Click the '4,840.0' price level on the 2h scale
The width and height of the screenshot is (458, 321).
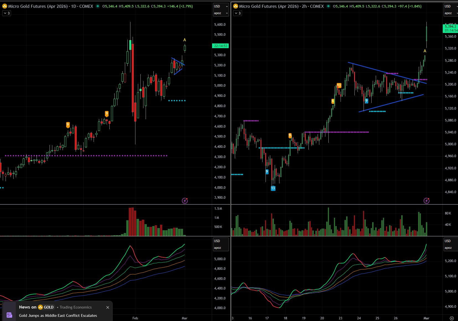(x=451, y=192)
